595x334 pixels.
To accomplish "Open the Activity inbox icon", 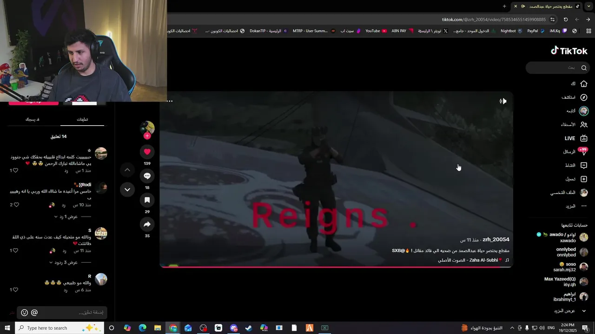I will [x=584, y=165].
